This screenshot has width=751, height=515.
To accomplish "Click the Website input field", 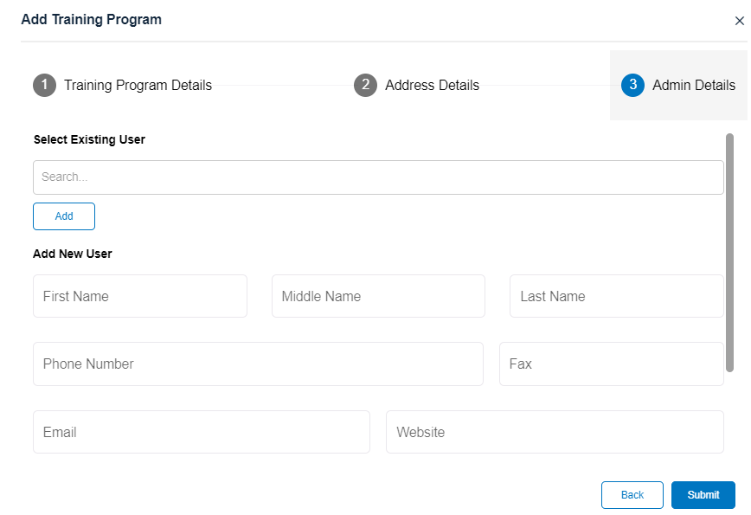I will (555, 432).
